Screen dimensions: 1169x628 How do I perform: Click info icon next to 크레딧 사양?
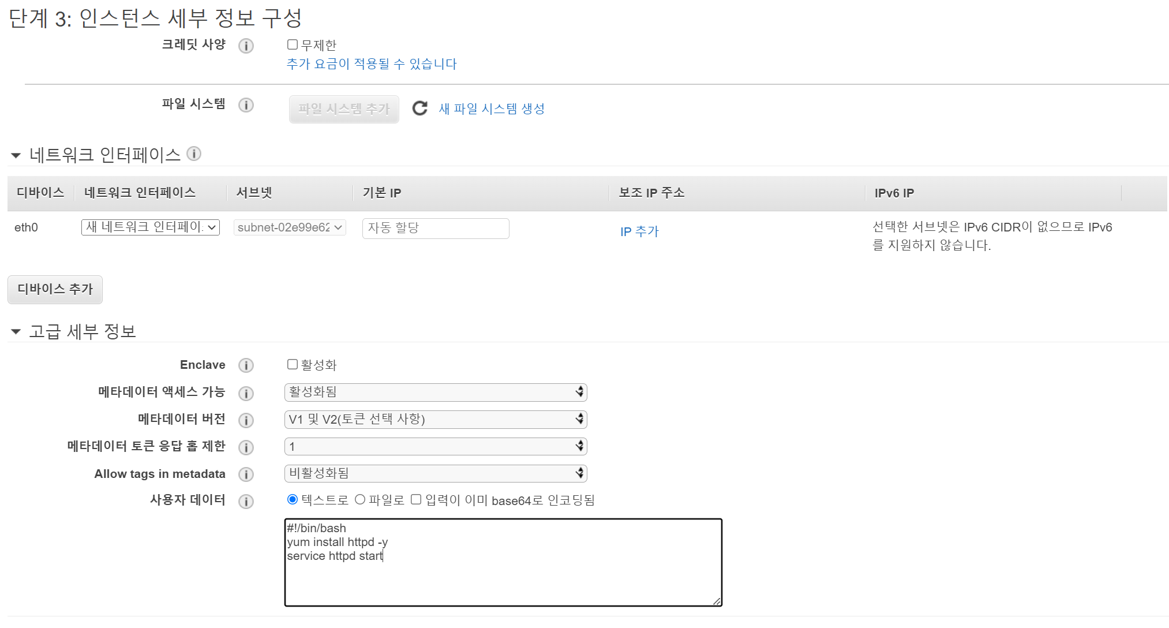point(246,46)
